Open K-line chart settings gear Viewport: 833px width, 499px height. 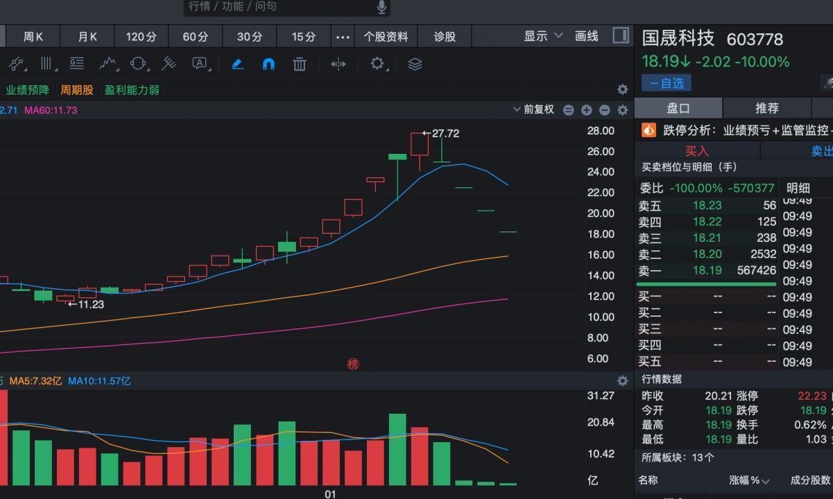point(622,110)
